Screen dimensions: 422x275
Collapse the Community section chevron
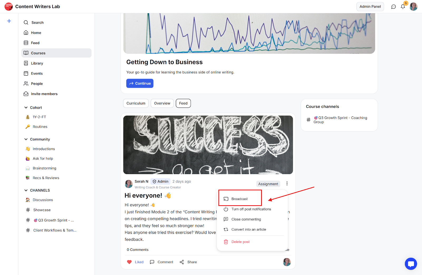pyautogui.click(x=26, y=139)
